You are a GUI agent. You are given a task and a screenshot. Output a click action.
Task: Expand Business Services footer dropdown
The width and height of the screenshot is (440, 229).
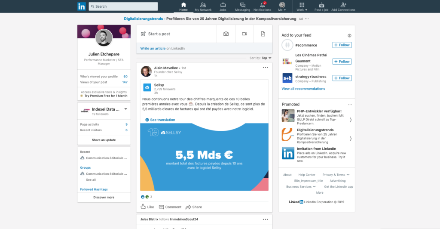301,186
